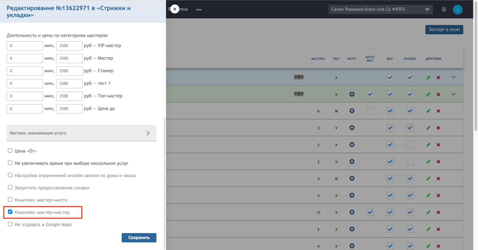Expand Мастера, оказывающие услугу section
This screenshot has width=478, height=250.
81,133
